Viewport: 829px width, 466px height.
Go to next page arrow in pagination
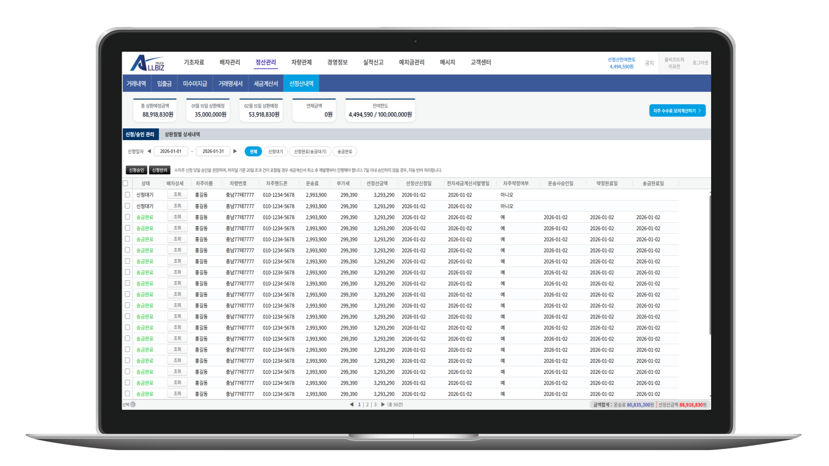383,405
